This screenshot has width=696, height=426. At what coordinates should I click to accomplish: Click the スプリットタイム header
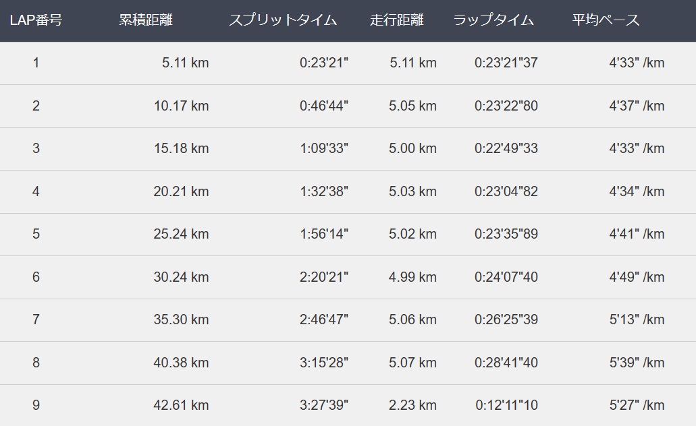[283, 20]
